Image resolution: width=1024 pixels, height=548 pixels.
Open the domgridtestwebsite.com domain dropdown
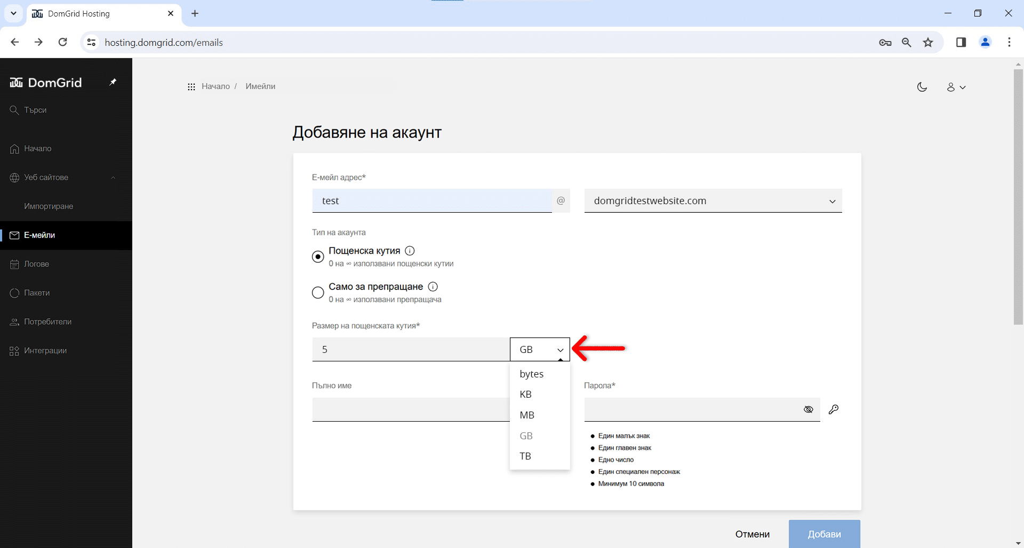713,200
